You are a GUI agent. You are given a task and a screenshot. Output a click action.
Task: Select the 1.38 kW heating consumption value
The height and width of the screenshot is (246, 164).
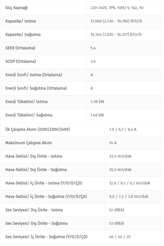(97, 102)
